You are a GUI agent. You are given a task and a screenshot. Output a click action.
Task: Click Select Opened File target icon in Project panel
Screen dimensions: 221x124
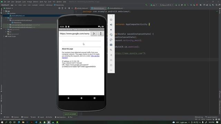pyautogui.click(x=59, y=8)
